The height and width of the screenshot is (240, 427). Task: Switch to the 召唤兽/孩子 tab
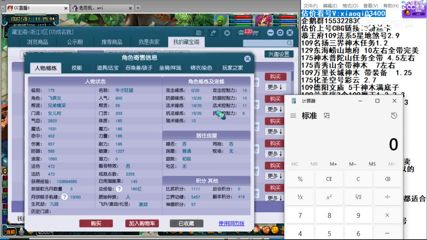coord(139,68)
